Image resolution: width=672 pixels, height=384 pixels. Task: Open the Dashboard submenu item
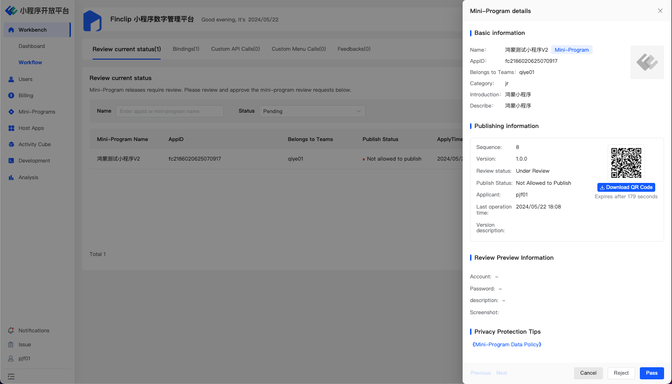tap(32, 46)
